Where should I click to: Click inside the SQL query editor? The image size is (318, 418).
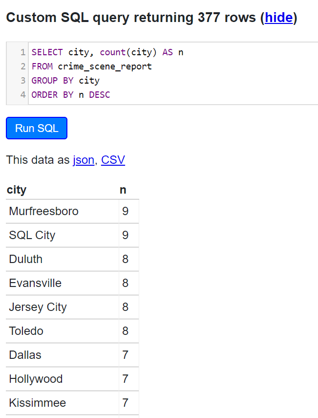(x=173, y=73)
